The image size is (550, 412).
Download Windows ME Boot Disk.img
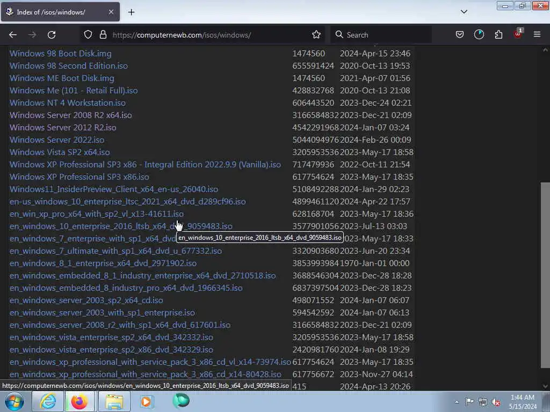(x=62, y=78)
